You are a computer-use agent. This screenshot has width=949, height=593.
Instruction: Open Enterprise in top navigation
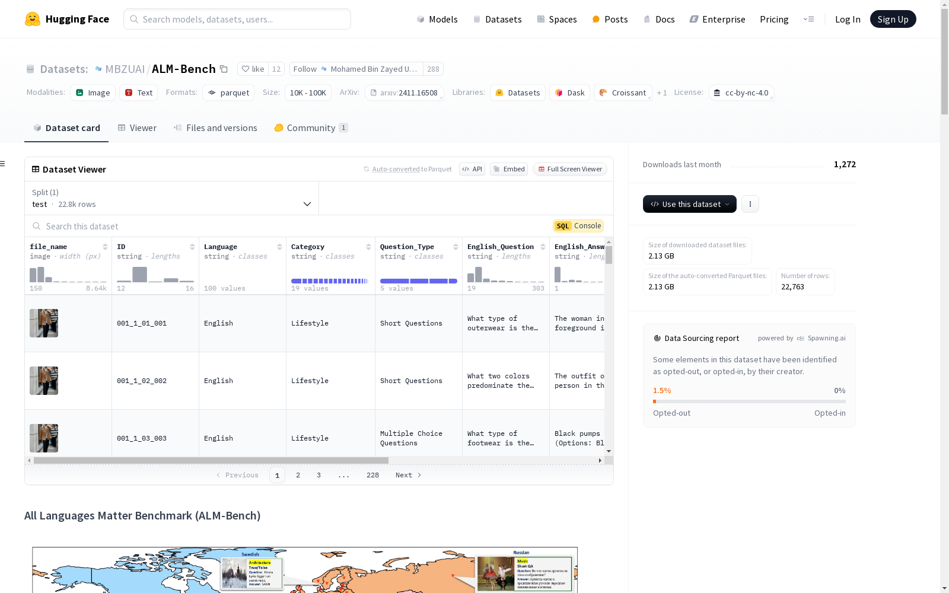[x=718, y=19]
